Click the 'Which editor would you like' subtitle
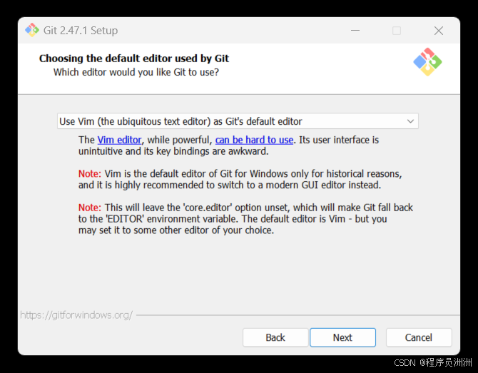The height and width of the screenshot is (373, 478). pyautogui.click(x=136, y=72)
